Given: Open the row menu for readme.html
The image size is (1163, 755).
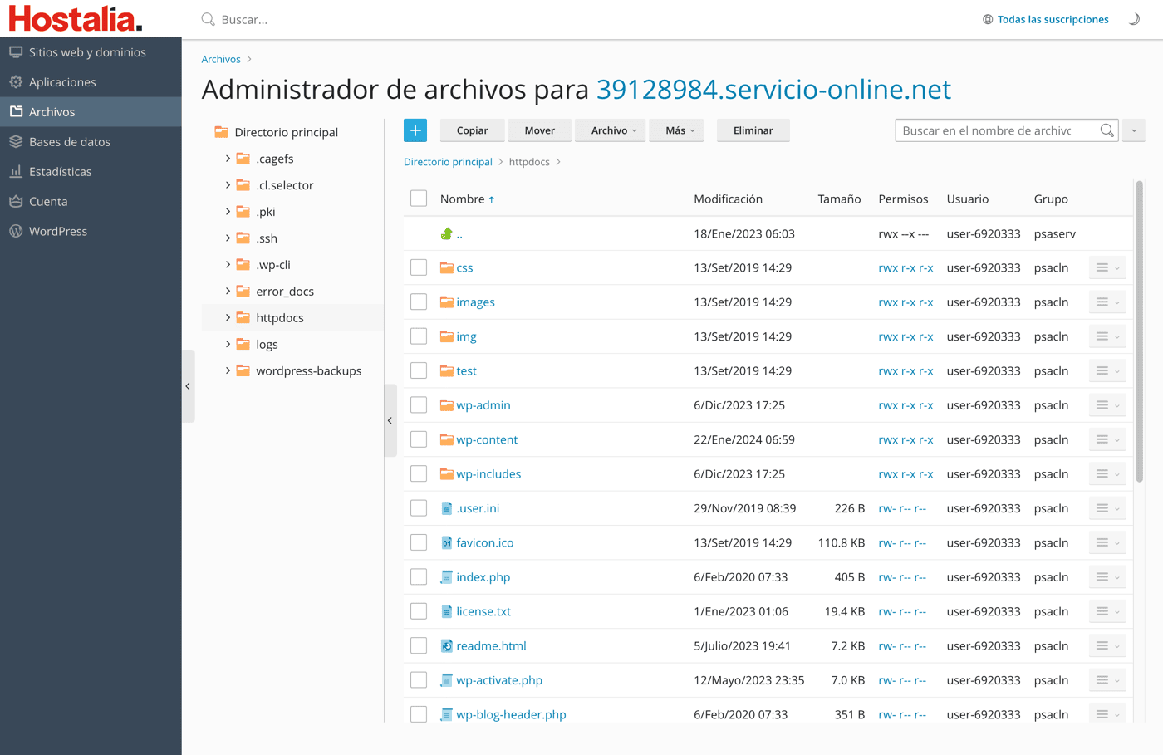Looking at the screenshot, I should (x=1107, y=645).
